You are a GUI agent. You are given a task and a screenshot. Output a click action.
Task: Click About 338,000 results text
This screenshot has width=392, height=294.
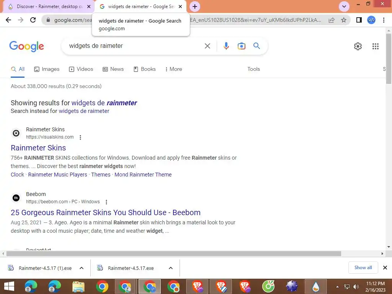tap(56, 86)
